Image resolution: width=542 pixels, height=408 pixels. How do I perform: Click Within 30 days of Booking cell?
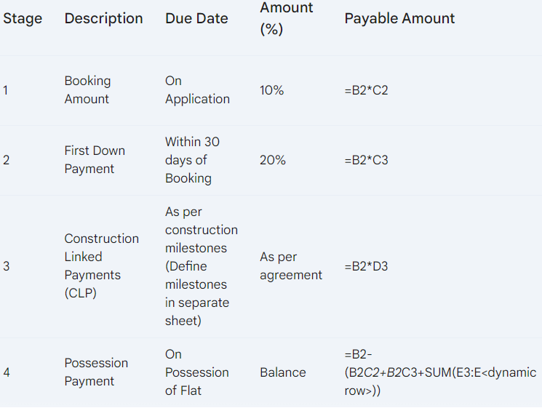coord(192,160)
